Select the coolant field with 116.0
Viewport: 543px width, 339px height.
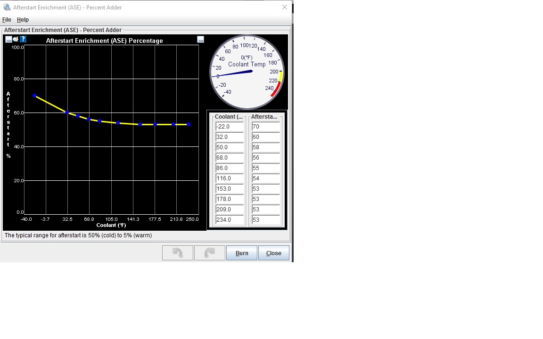(230, 178)
